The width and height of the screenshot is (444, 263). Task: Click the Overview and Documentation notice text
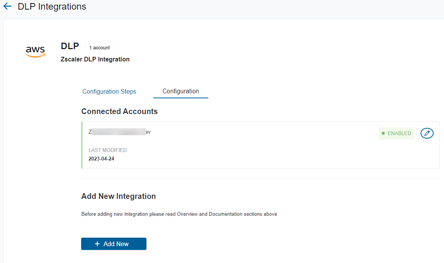[179, 214]
